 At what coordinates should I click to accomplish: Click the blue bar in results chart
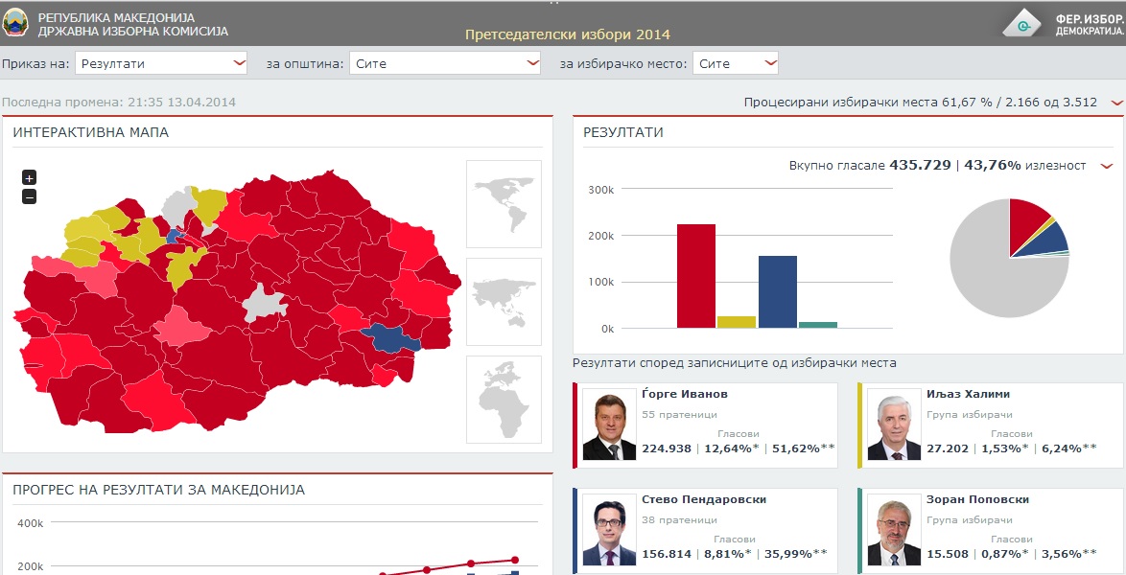pyautogui.click(x=777, y=291)
